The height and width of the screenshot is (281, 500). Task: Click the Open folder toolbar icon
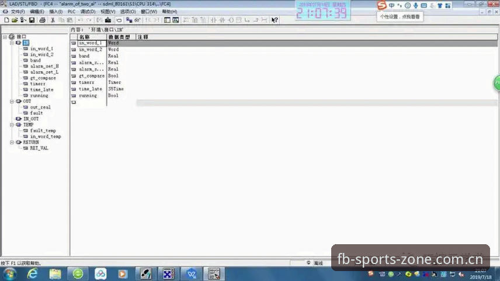click(15, 20)
